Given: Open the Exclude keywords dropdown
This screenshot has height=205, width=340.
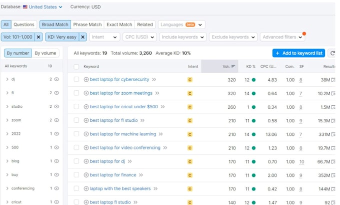Looking at the screenshot, I should 233,37.
